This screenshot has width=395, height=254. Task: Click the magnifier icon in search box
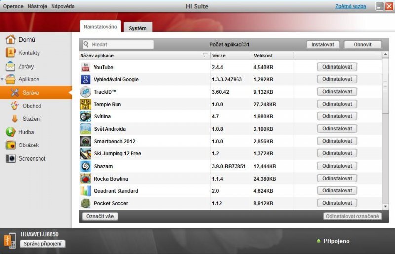pos(86,44)
